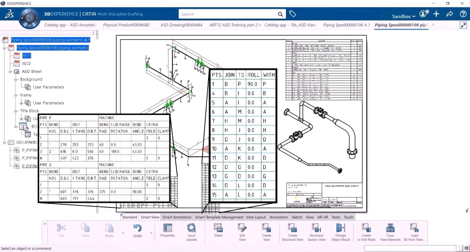Screen dimensions: 470x252
Task: Click Load 3D from View icon
Action: pos(414,228)
